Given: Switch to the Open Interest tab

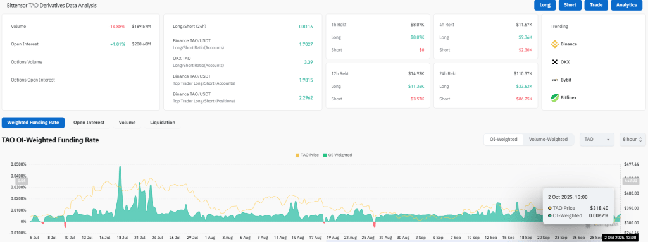Looking at the screenshot, I should click(89, 123).
